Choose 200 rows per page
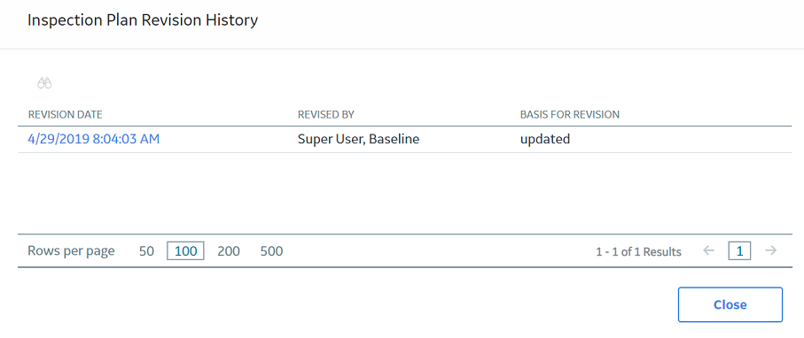Screen dimensions: 804x338 229,251
